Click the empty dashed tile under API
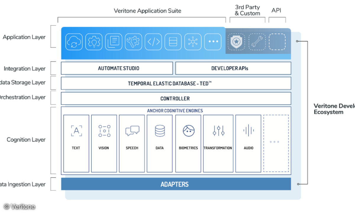 pos(277,42)
